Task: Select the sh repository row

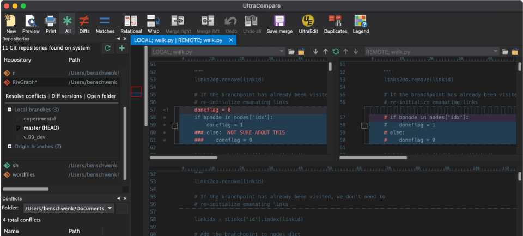Action: tap(62, 165)
